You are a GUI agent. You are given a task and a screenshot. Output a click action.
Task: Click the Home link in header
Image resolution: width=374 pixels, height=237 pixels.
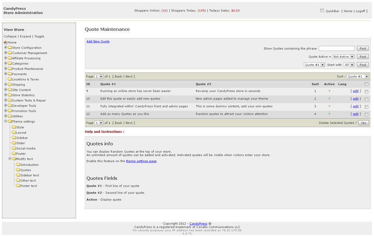(348, 11)
